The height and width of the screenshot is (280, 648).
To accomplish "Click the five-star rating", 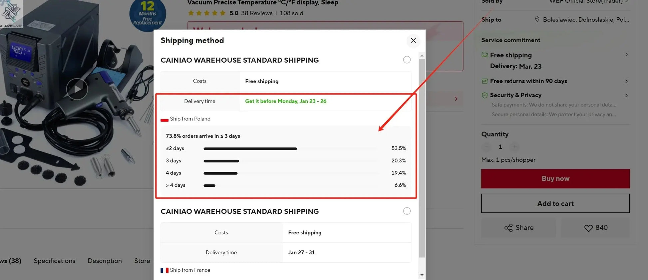I will (207, 13).
